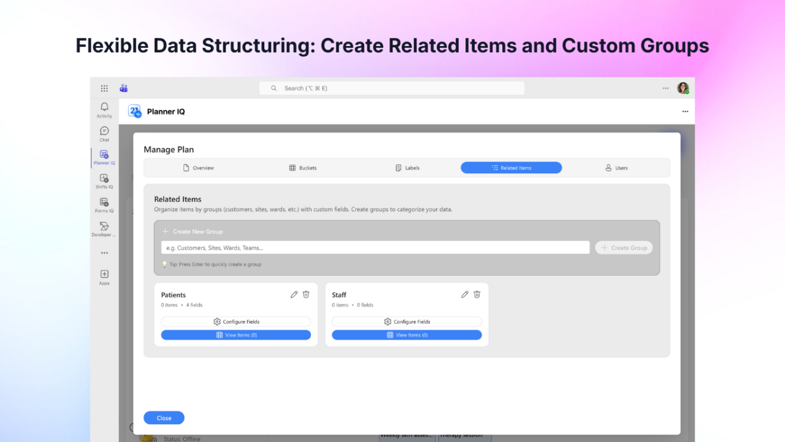Image resolution: width=785 pixels, height=442 pixels.
Task: Edit the Patients group name
Action: (x=294, y=295)
